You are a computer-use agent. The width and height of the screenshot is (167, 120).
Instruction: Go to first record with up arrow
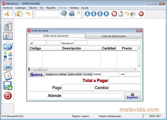87,14
